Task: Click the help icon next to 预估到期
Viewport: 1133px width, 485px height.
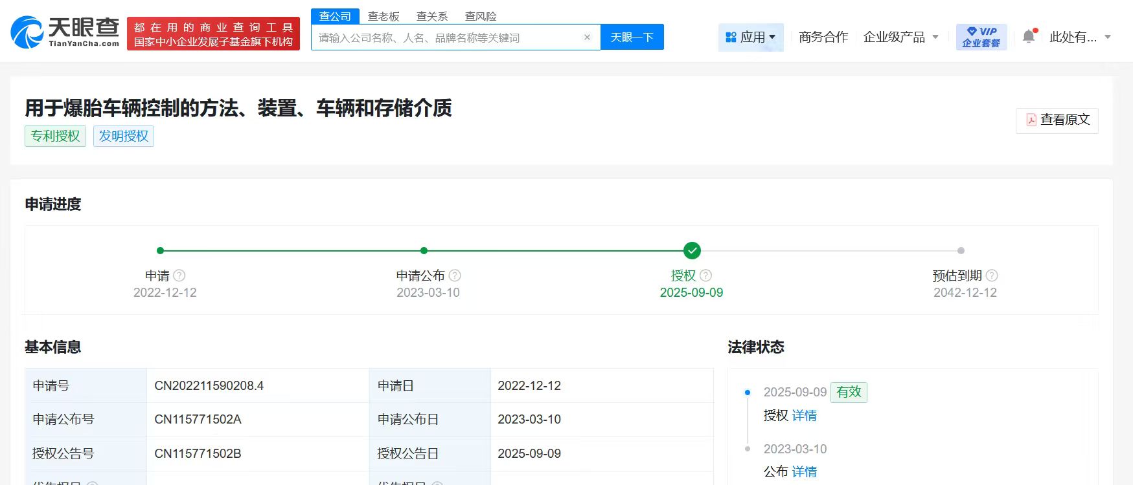Action: (x=992, y=275)
